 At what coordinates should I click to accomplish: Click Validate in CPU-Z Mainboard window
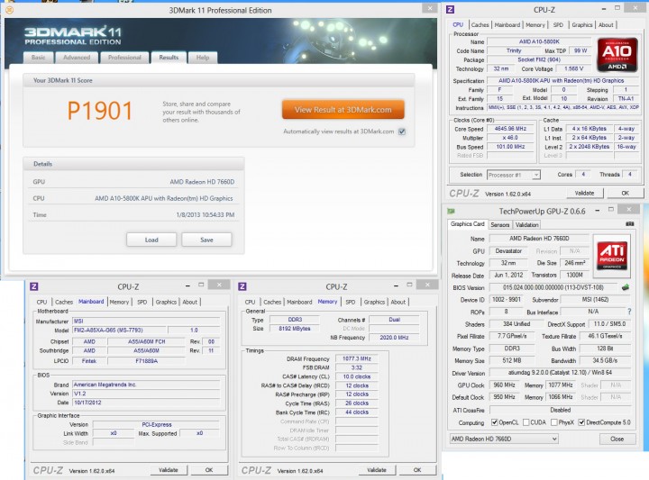click(168, 470)
